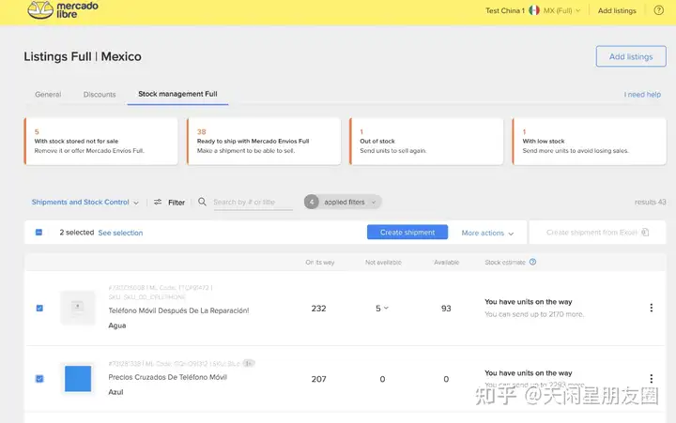Click the Create shipment button

(x=407, y=233)
